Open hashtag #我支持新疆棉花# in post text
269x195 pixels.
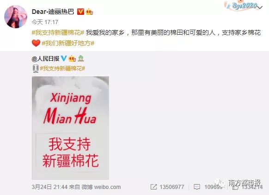click(58, 32)
